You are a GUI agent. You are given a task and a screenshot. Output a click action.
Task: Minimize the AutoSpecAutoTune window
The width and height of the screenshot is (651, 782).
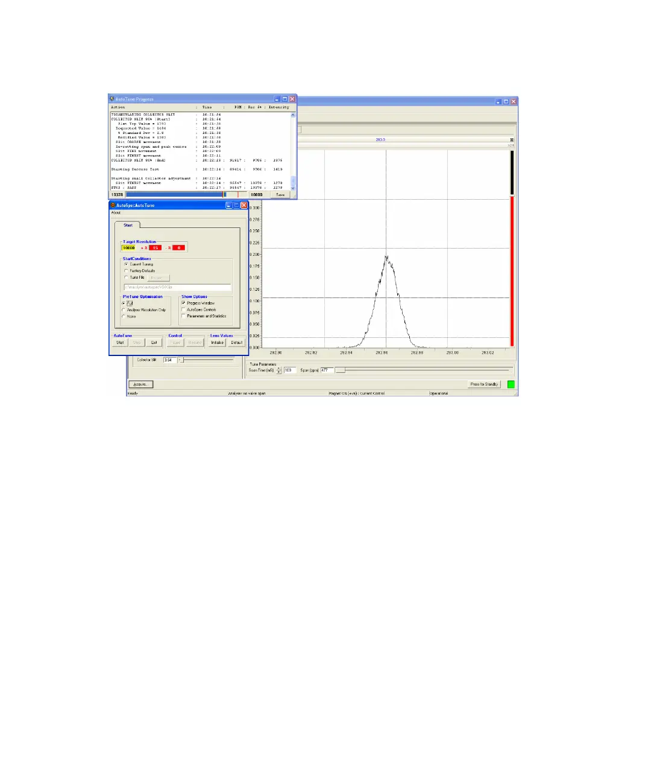pyautogui.click(x=229, y=205)
